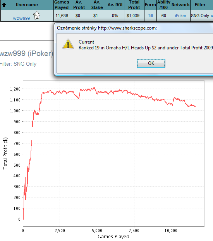Open the iPoker network link

pyautogui.click(x=180, y=16)
